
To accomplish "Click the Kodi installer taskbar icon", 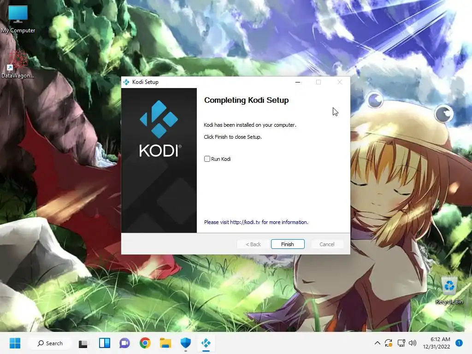I will [206, 343].
